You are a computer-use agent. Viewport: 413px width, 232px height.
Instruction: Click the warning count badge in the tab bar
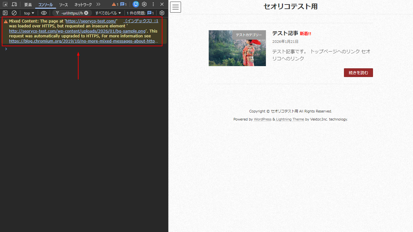point(115,5)
